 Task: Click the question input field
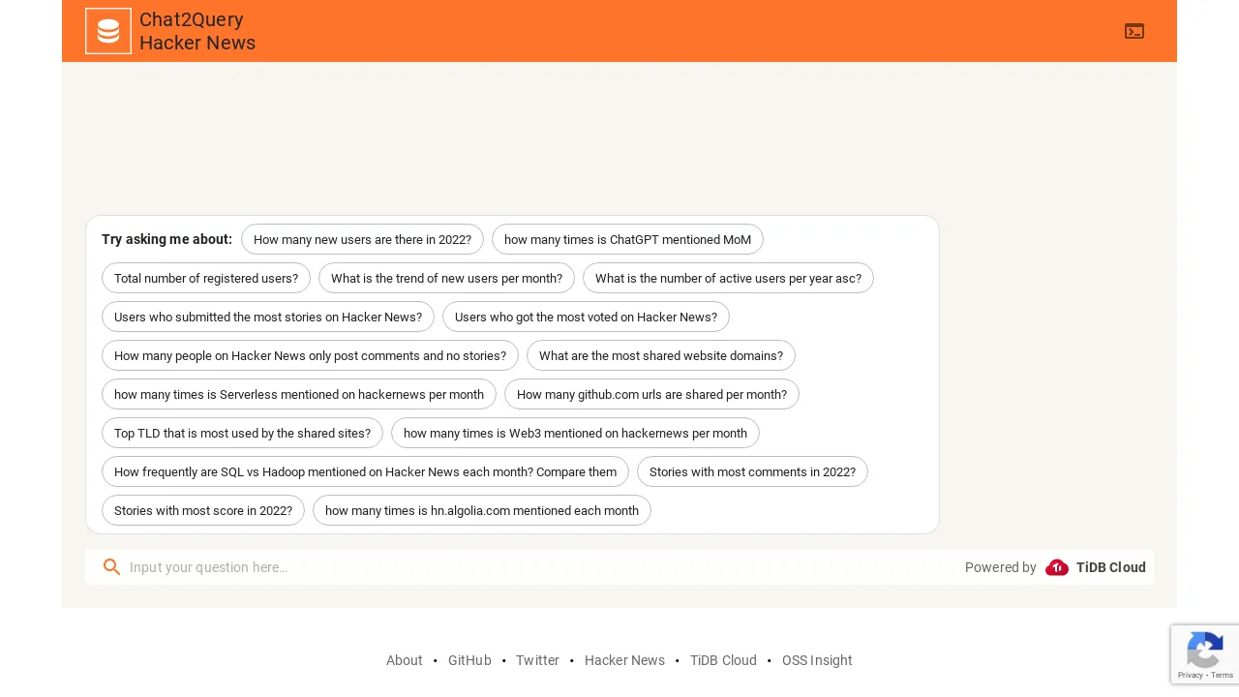(x=387, y=567)
